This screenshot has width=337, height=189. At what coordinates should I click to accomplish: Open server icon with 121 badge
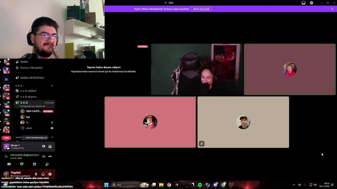(6, 88)
